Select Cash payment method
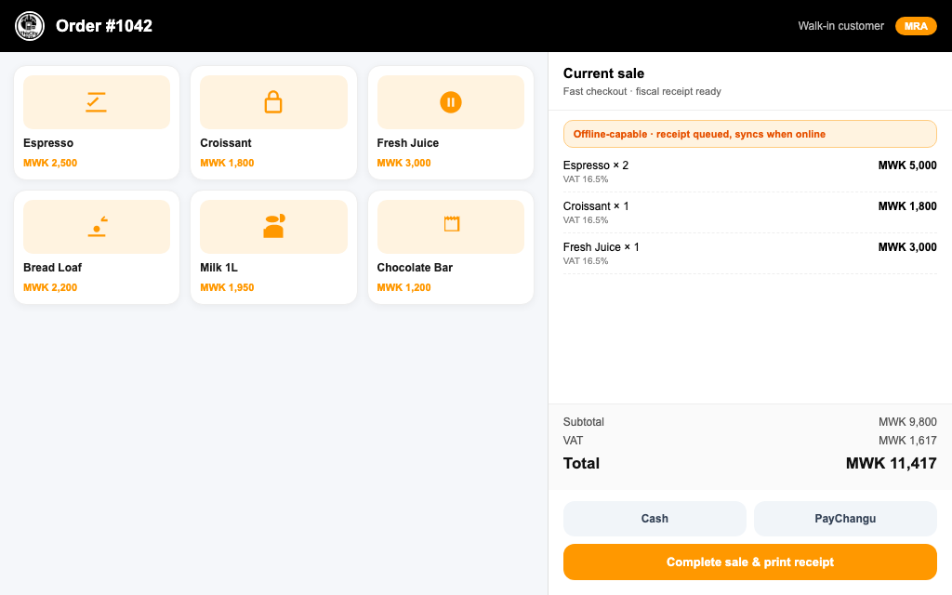This screenshot has width=952, height=595. [654, 519]
